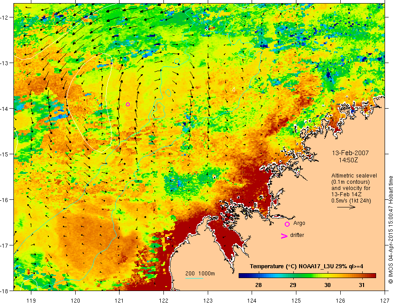Click the 'Altimetric sealevel' legend text

354,176
